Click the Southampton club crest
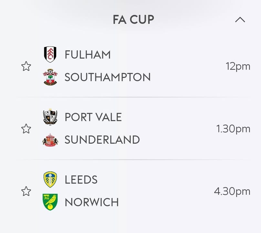The height and width of the screenshot is (233, 261). [x=50, y=77]
